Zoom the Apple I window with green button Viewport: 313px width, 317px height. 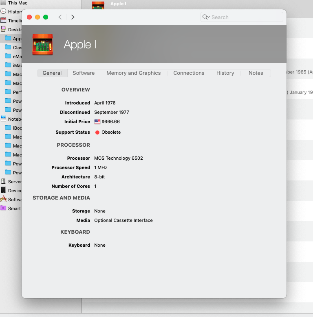coord(46,17)
